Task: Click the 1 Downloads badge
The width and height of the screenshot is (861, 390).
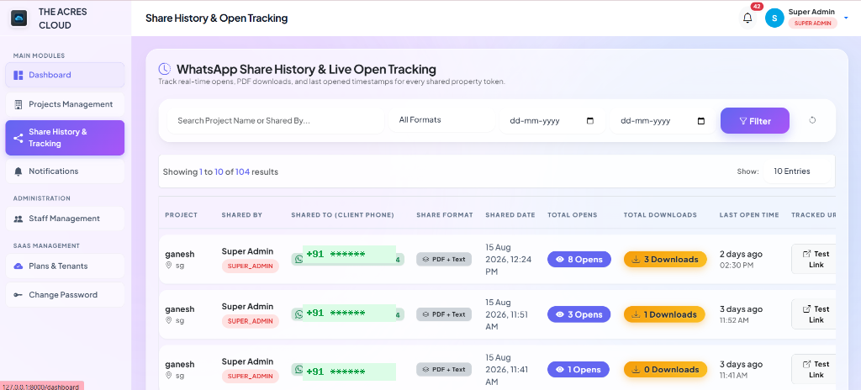Action: tap(664, 314)
